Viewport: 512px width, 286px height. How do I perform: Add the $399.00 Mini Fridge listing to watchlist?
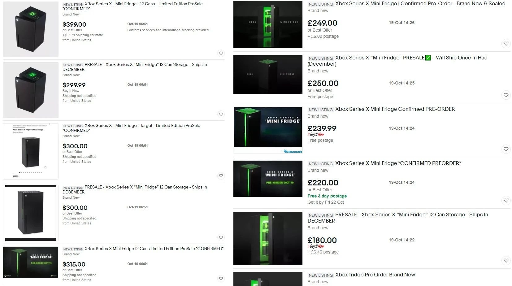point(221,53)
